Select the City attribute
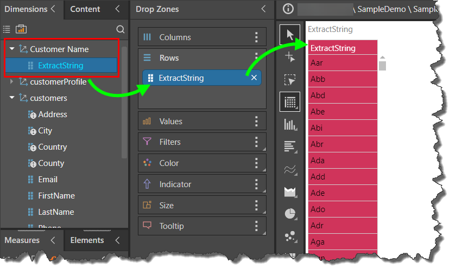Viewport: 456px width, 275px height. pyautogui.click(x=45, y=131)
